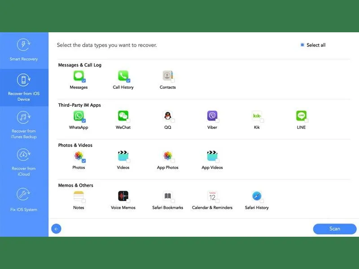Click the Fix iOS System label
This screenshot has width=359, height=269.
pyautogui.click(x=24, y=209)
